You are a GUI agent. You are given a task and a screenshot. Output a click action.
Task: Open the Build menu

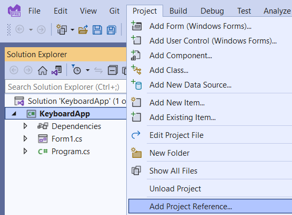[178, 11]
